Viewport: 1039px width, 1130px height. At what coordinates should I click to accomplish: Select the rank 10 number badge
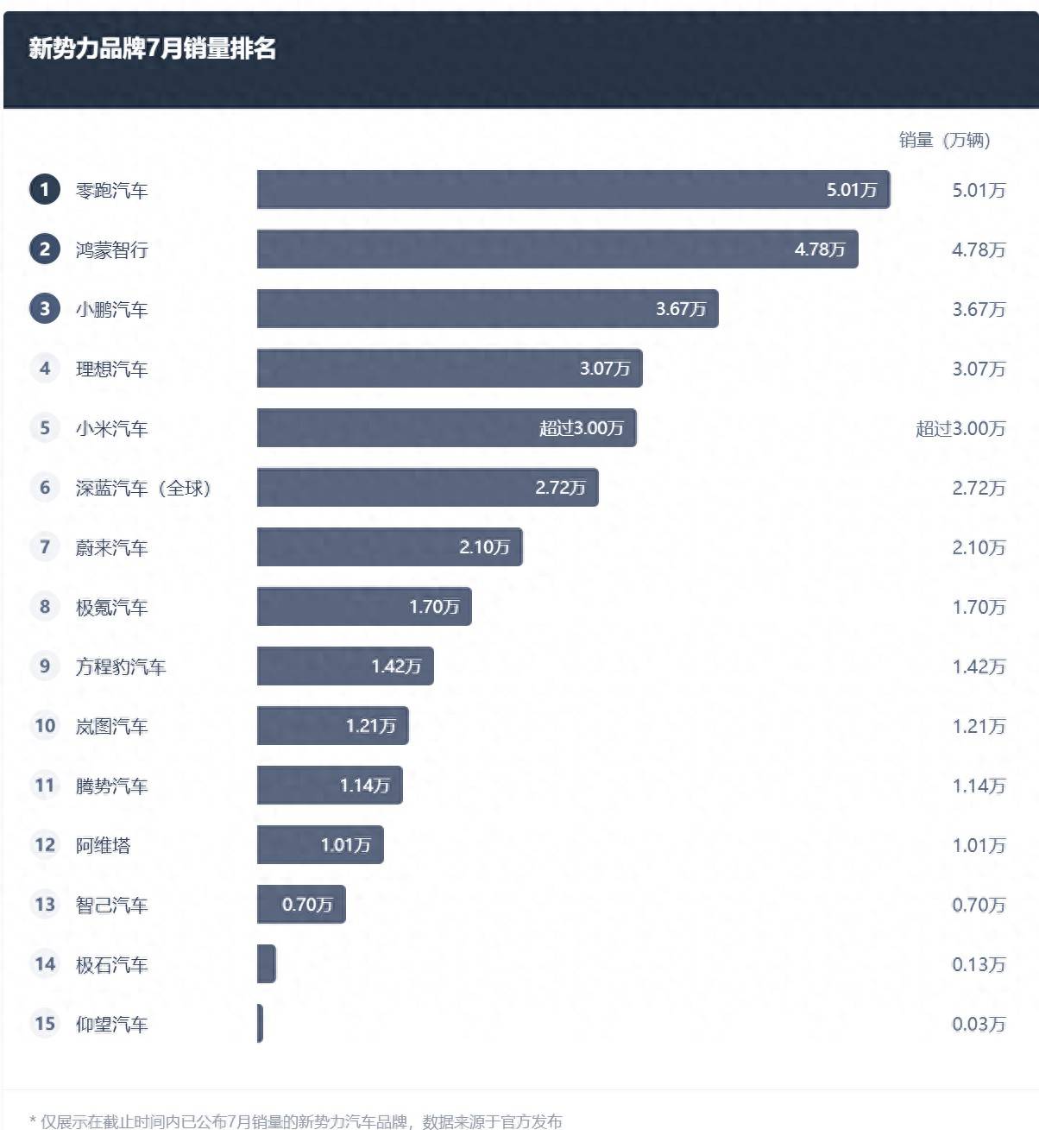coord(45,725)
